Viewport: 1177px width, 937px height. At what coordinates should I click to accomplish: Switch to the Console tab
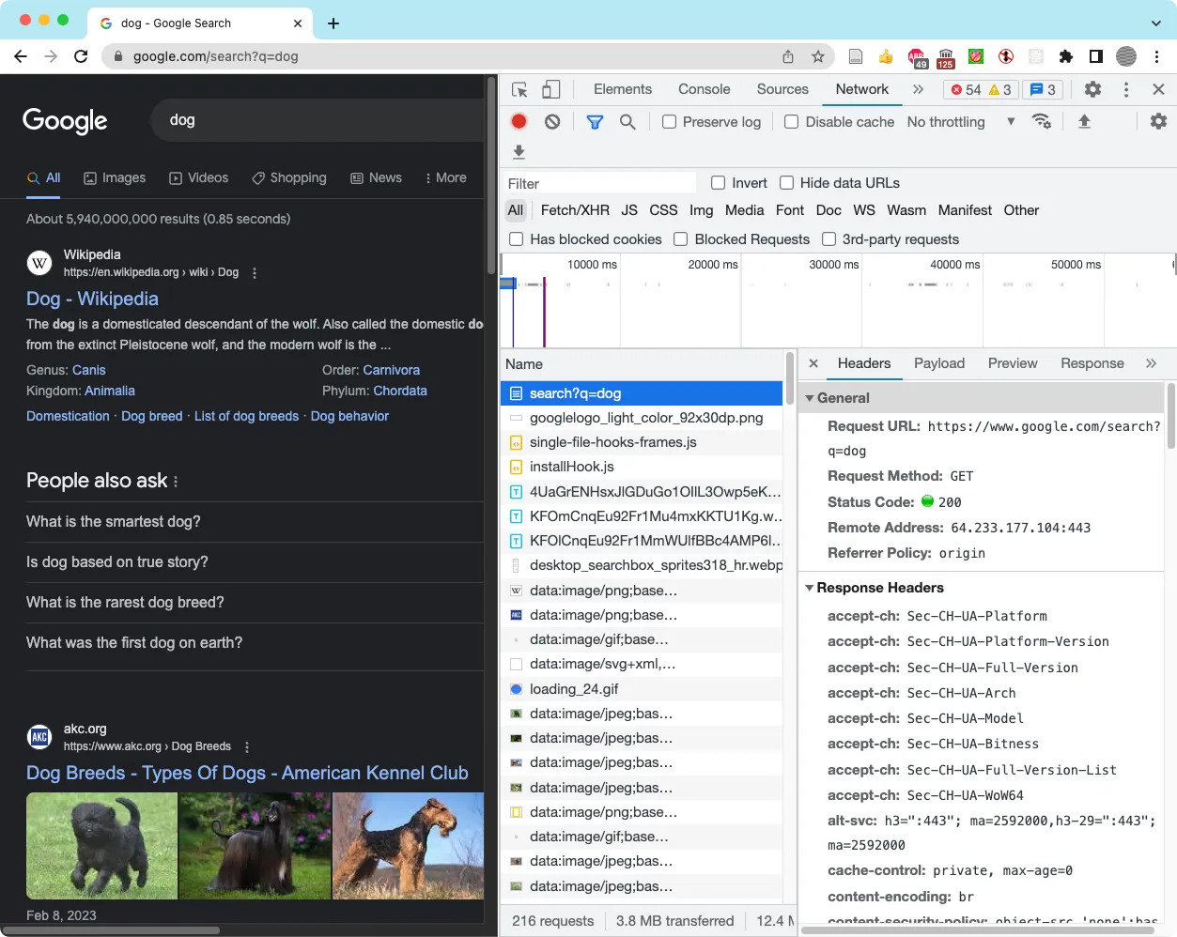click(x=704, y=89)
